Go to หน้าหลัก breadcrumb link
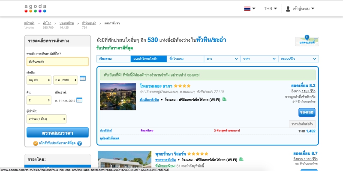Viewport: 343px width, 171px height. pos(29,23)
